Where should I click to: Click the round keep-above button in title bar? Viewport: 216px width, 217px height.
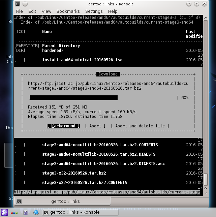tap(25, 4)
